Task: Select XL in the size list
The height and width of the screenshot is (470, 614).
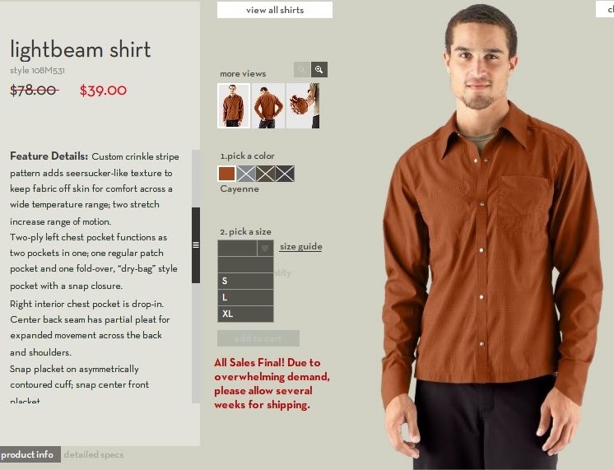Action: pos(245,314)
